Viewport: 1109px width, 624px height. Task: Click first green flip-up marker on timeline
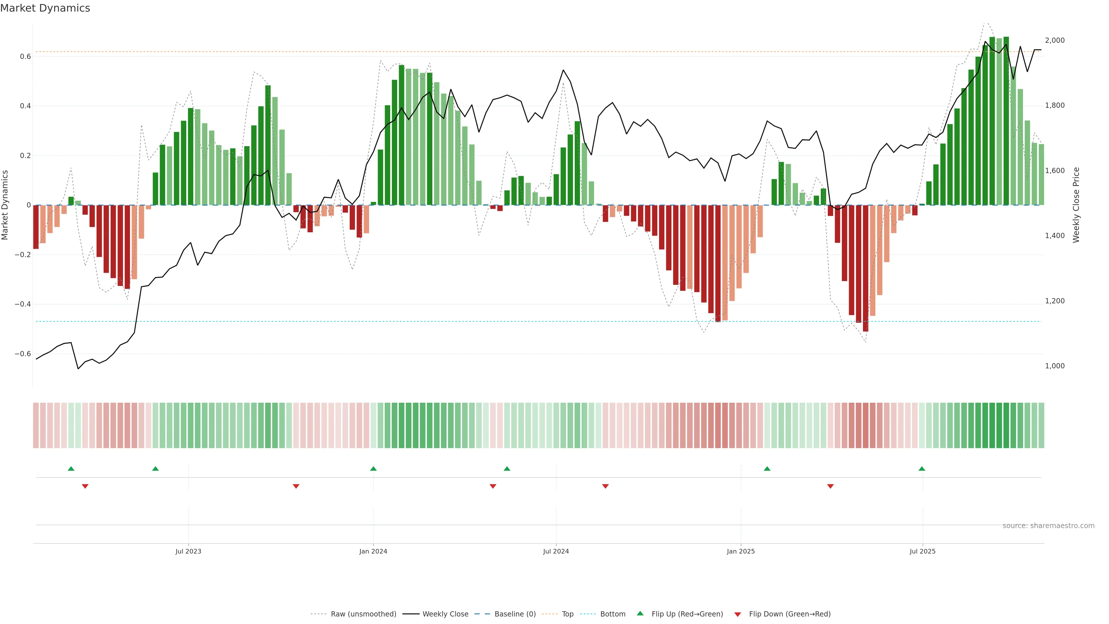[71, 469]
